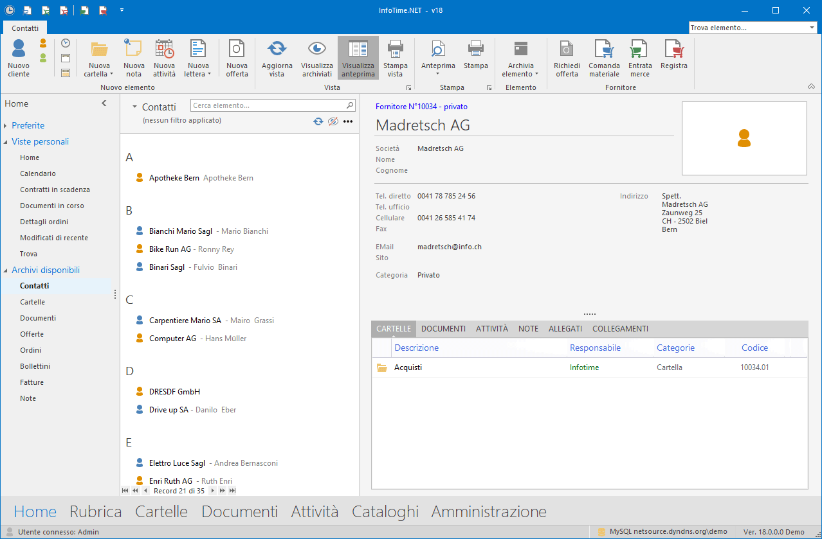Viewport: 822px width, 539px height.
Task: Click the contact photo placeholder
Action: [x=744, y=138]
